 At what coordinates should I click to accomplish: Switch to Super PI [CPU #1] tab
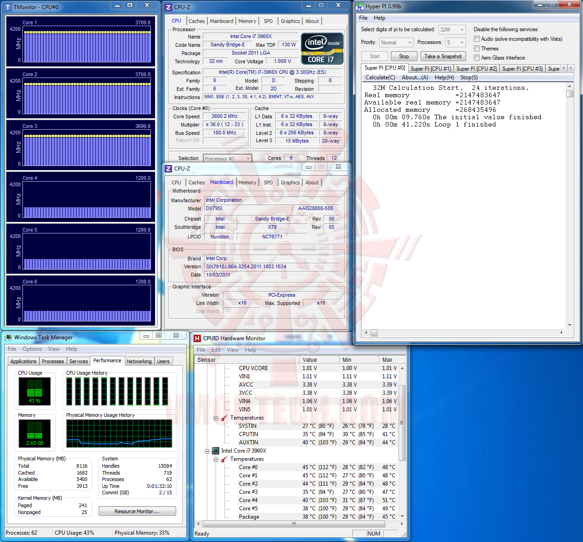pyautogui.click(x=431, y=69)
